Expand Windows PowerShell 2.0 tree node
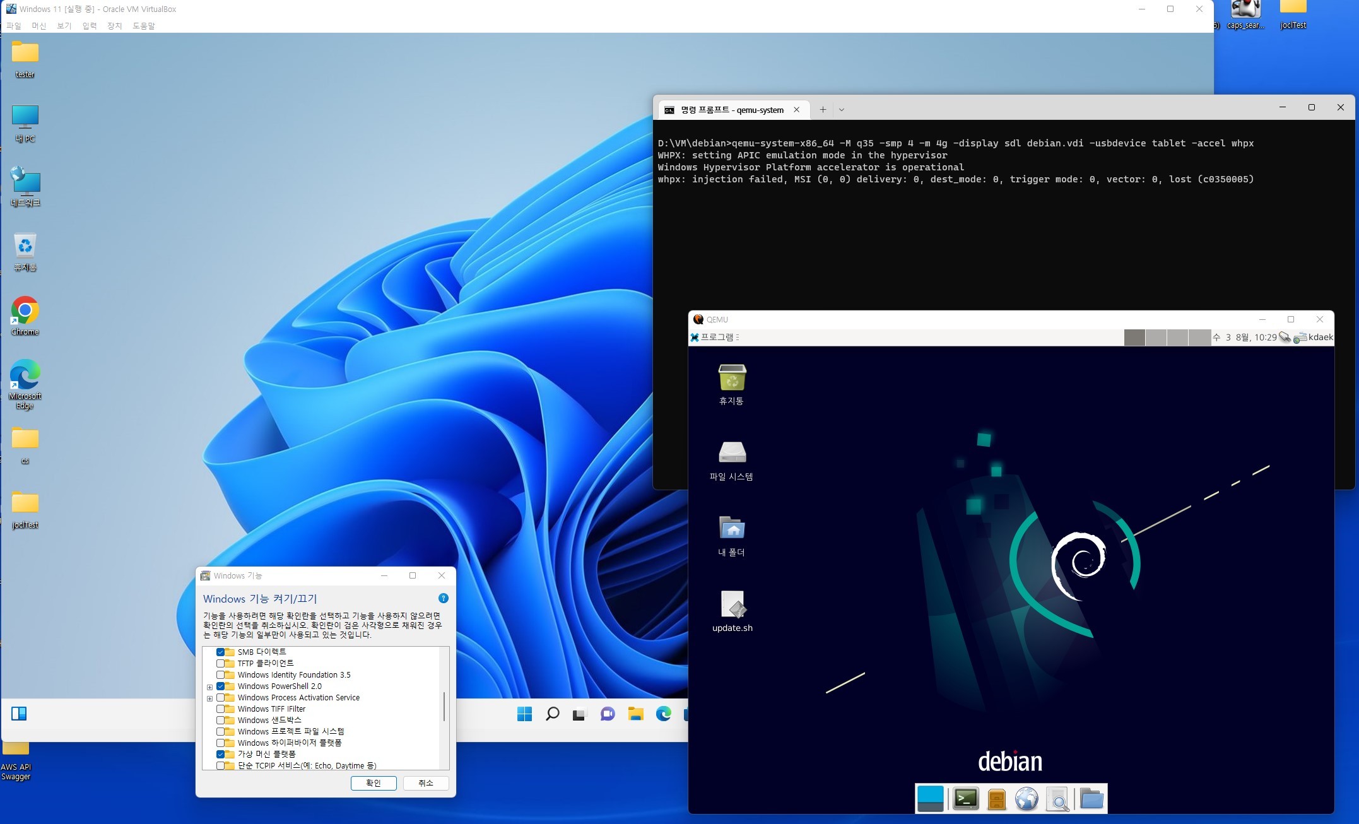 pyautogui.click(x=209, y=686)
